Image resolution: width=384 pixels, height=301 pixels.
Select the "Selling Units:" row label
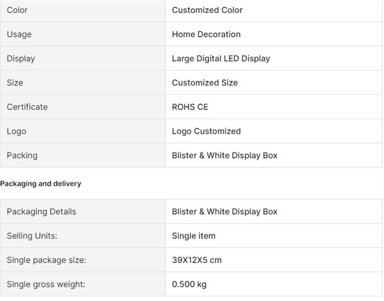click(32, 236)
